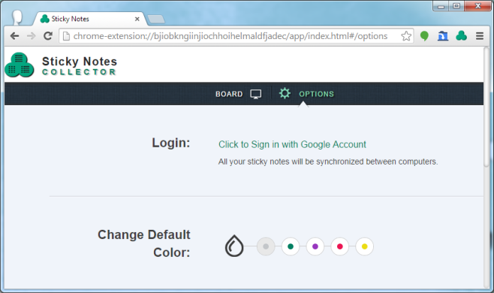This screenshot has height=293, width=494.
Task: Set yellow as default color
Action: click(x=365, y=246)
